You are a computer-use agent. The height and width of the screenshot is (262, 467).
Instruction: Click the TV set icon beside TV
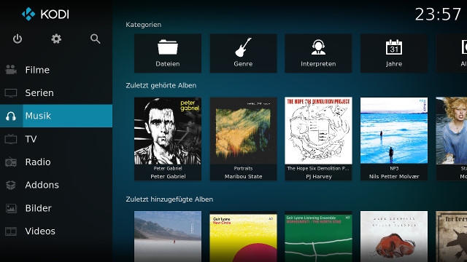click(x=11, y=139)
